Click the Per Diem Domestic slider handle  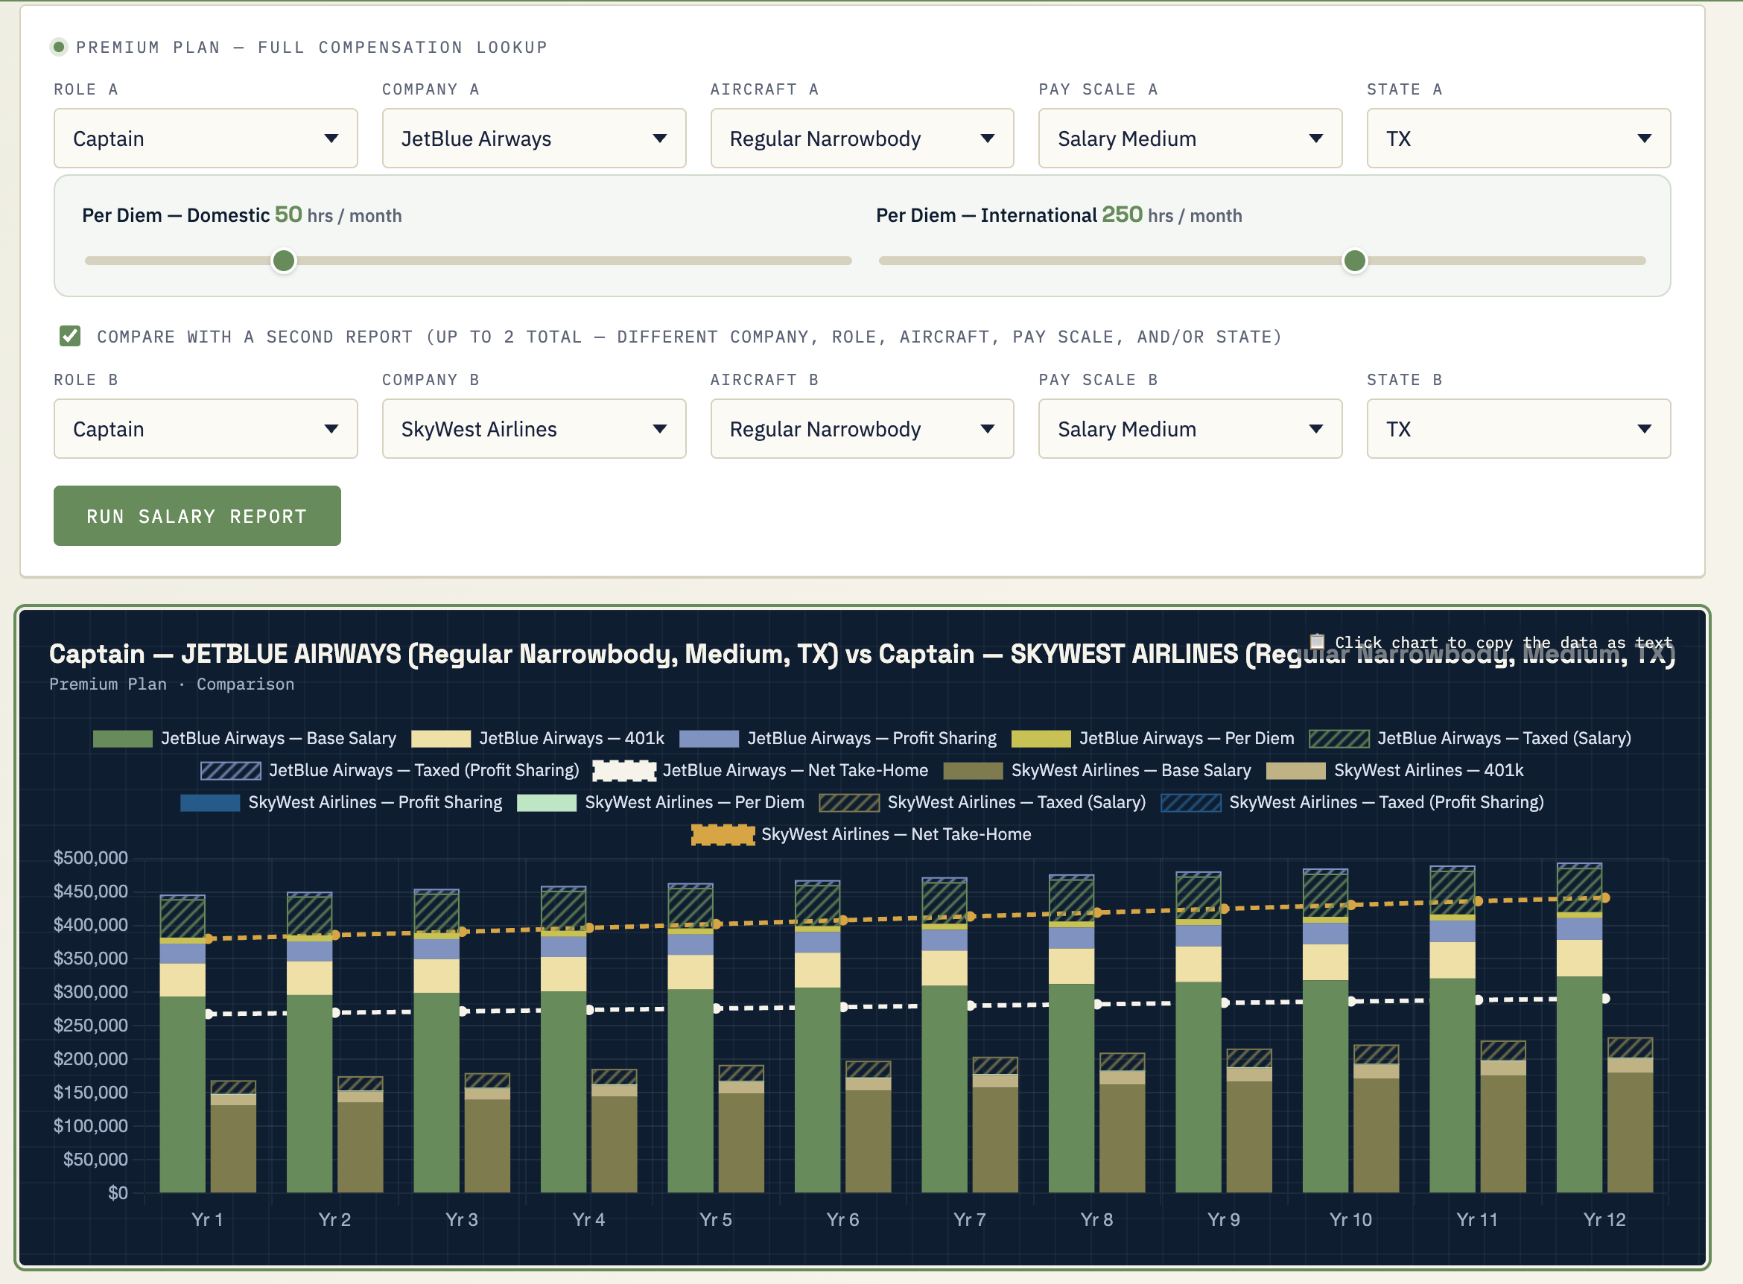point(284,261)
